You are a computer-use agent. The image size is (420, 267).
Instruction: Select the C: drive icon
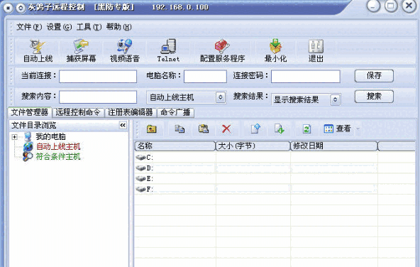tap(140, 157)
